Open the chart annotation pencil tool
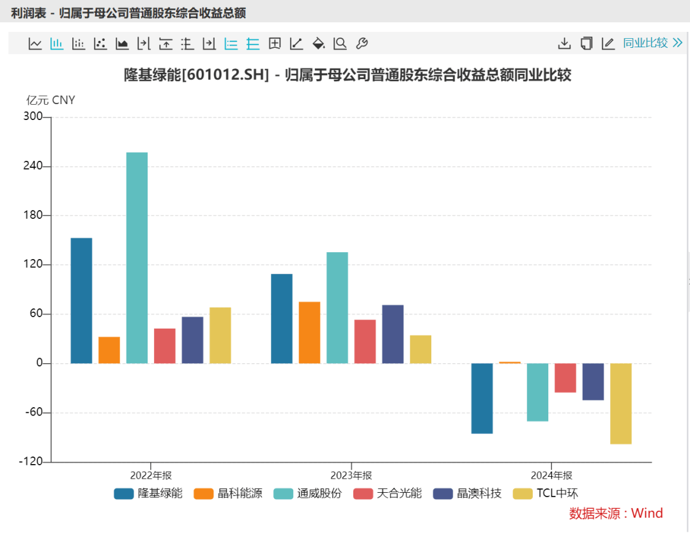 click(607, 43)
